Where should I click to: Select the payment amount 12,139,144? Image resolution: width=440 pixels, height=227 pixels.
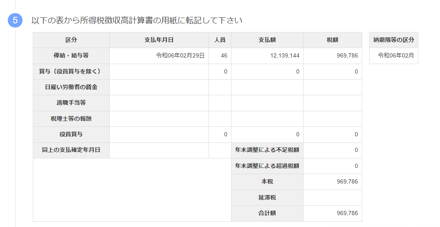tap(285, 56)
